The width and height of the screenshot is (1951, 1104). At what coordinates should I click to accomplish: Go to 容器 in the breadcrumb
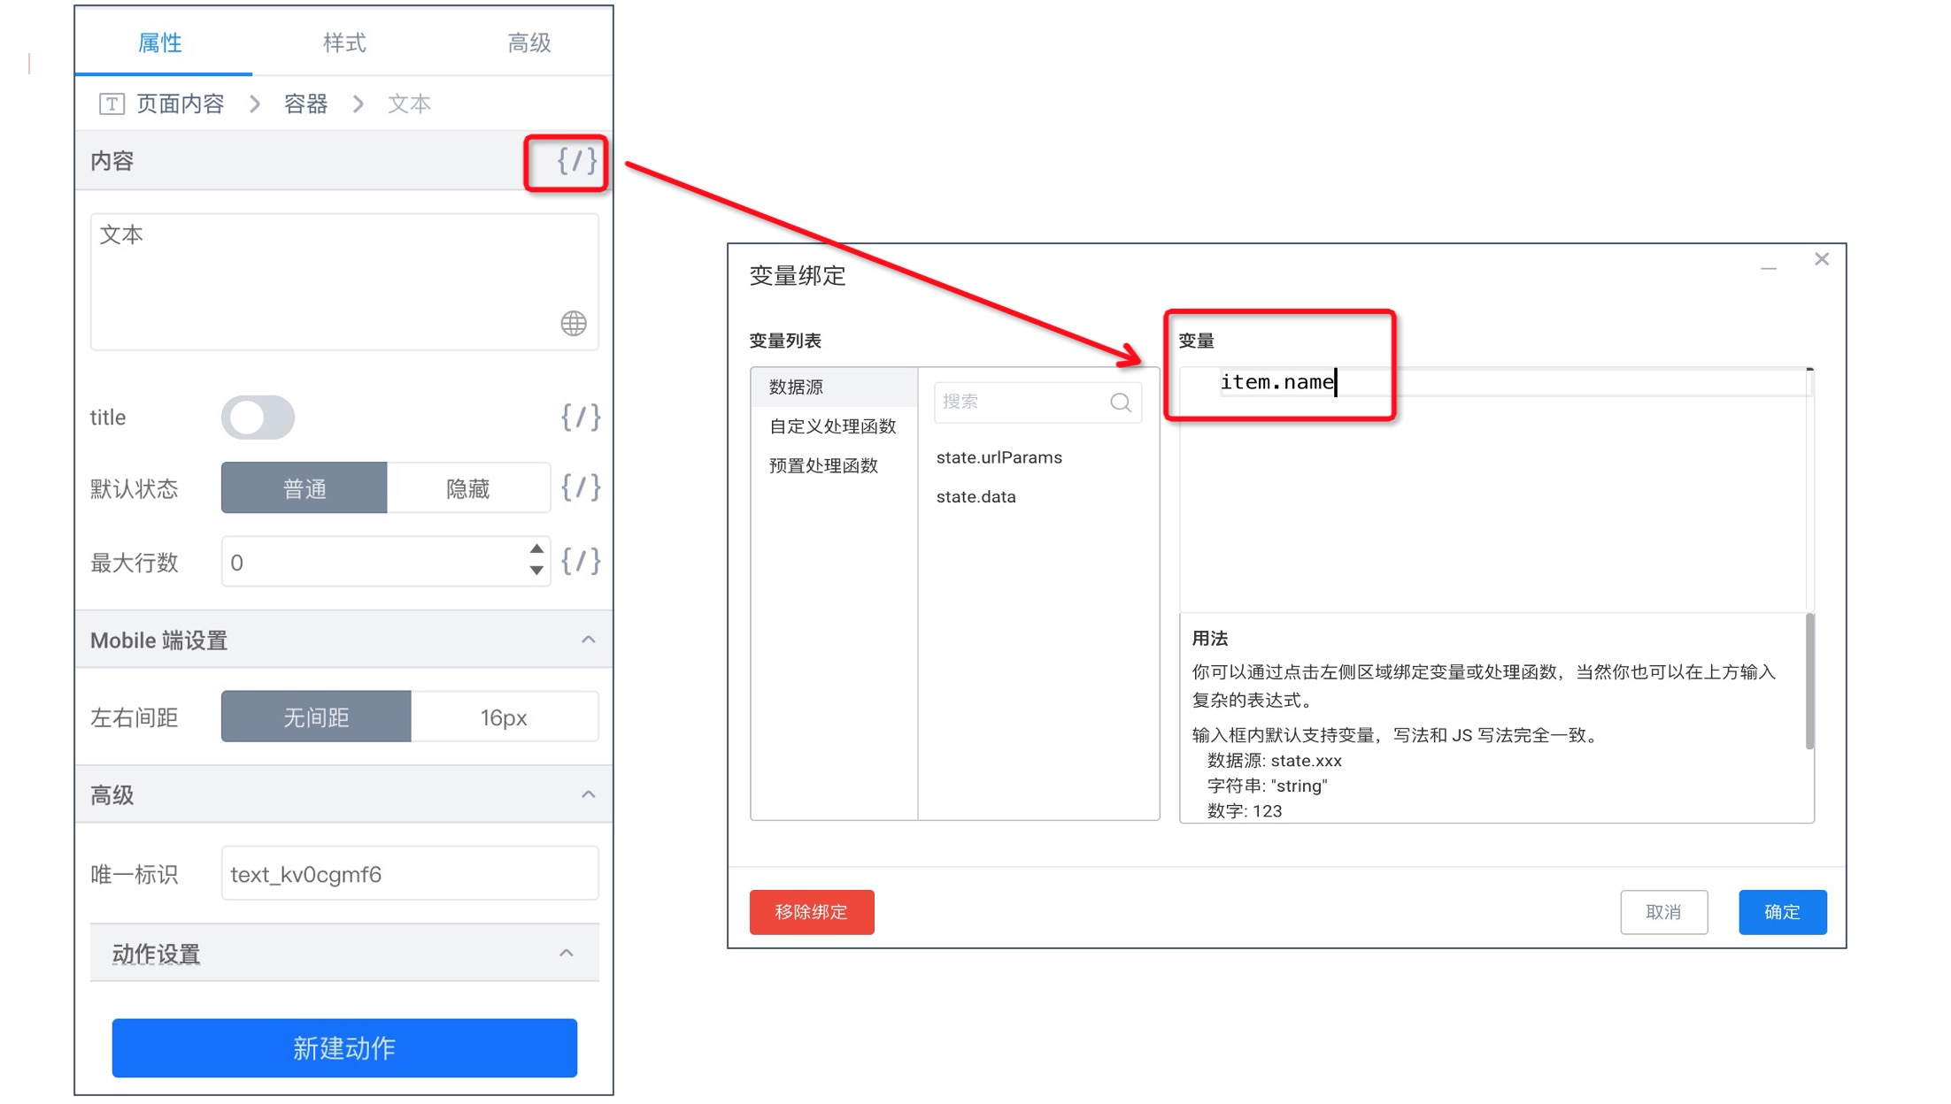pos(306,104)
